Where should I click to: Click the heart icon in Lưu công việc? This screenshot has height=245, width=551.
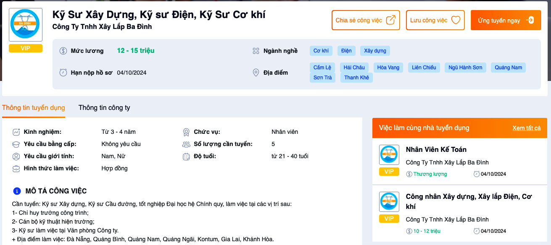[456, 20]
